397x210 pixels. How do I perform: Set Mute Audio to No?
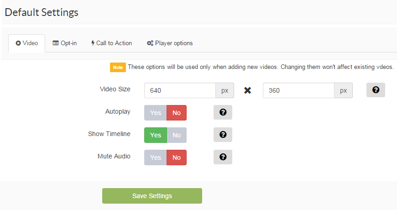[x=177, y=157]
